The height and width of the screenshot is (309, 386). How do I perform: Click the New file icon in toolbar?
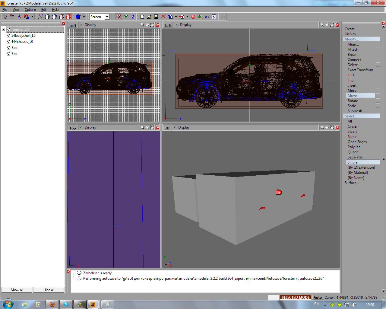[x=142, y=17]
